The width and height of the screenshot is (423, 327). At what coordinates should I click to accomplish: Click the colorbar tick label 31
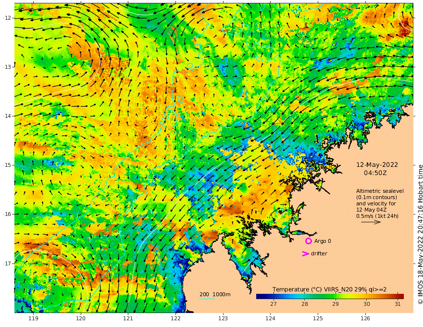click(398, 304)
